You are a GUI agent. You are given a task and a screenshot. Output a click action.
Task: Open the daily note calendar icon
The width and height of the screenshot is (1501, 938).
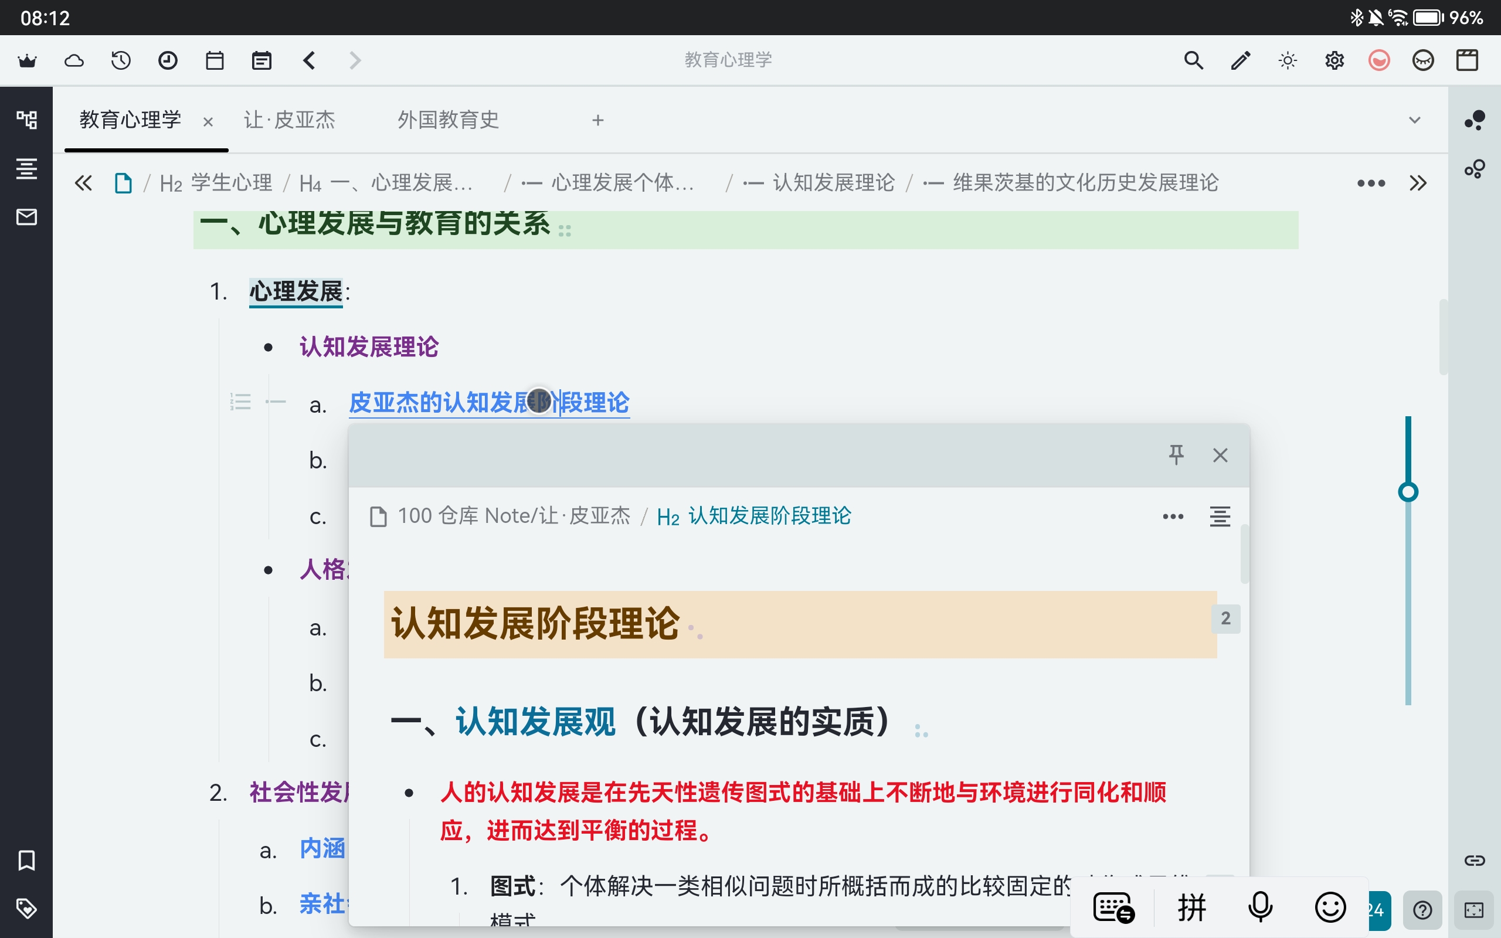(x=262, y=60)
